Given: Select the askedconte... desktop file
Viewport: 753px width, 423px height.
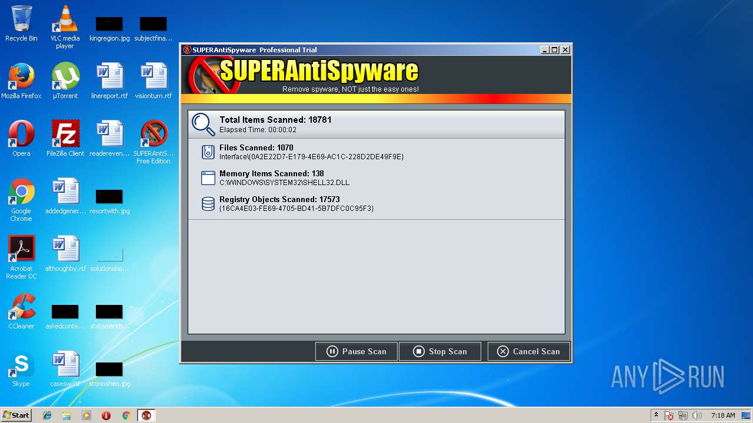Looking at the screenshot, I should click(65, 316).
